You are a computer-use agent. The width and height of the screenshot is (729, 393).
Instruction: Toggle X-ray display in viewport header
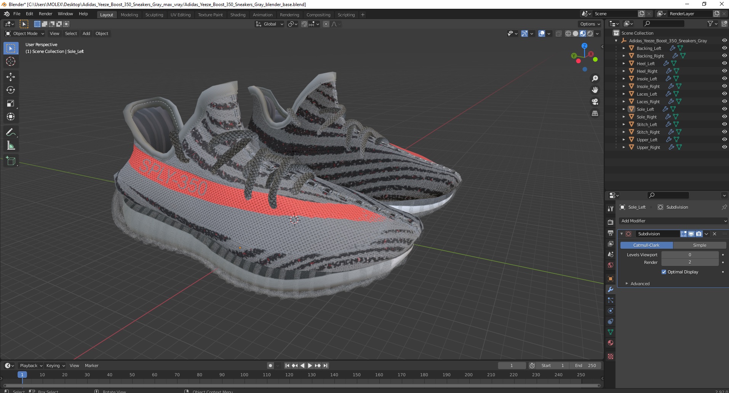click(x=559, y=34)
